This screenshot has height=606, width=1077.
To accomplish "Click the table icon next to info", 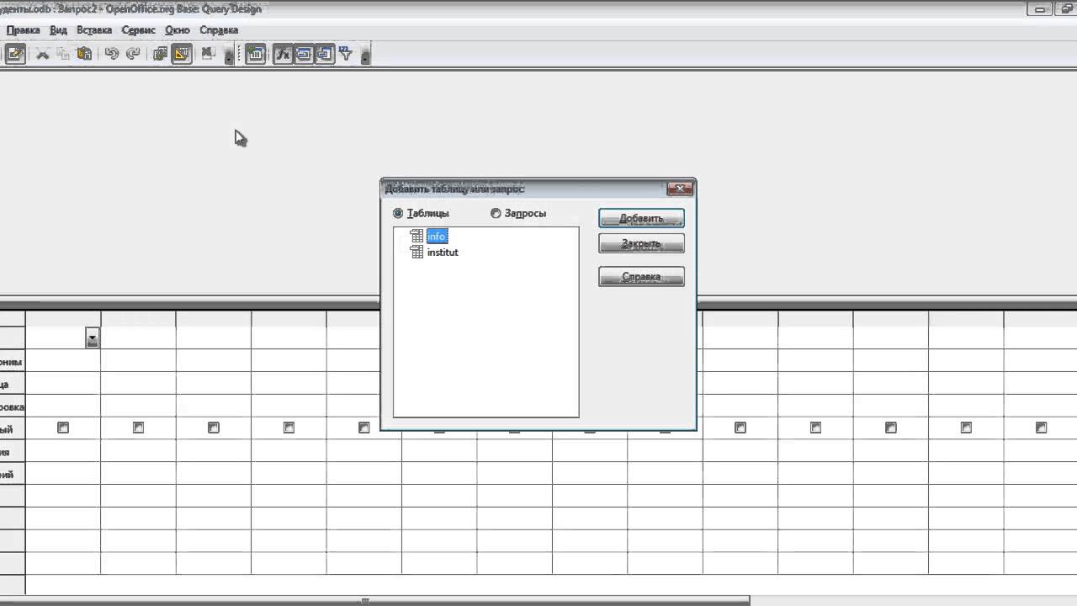I will click(x=416, y=237).
